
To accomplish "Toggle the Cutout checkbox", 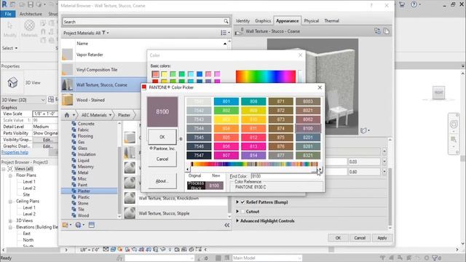I will (x=242, y=212).
